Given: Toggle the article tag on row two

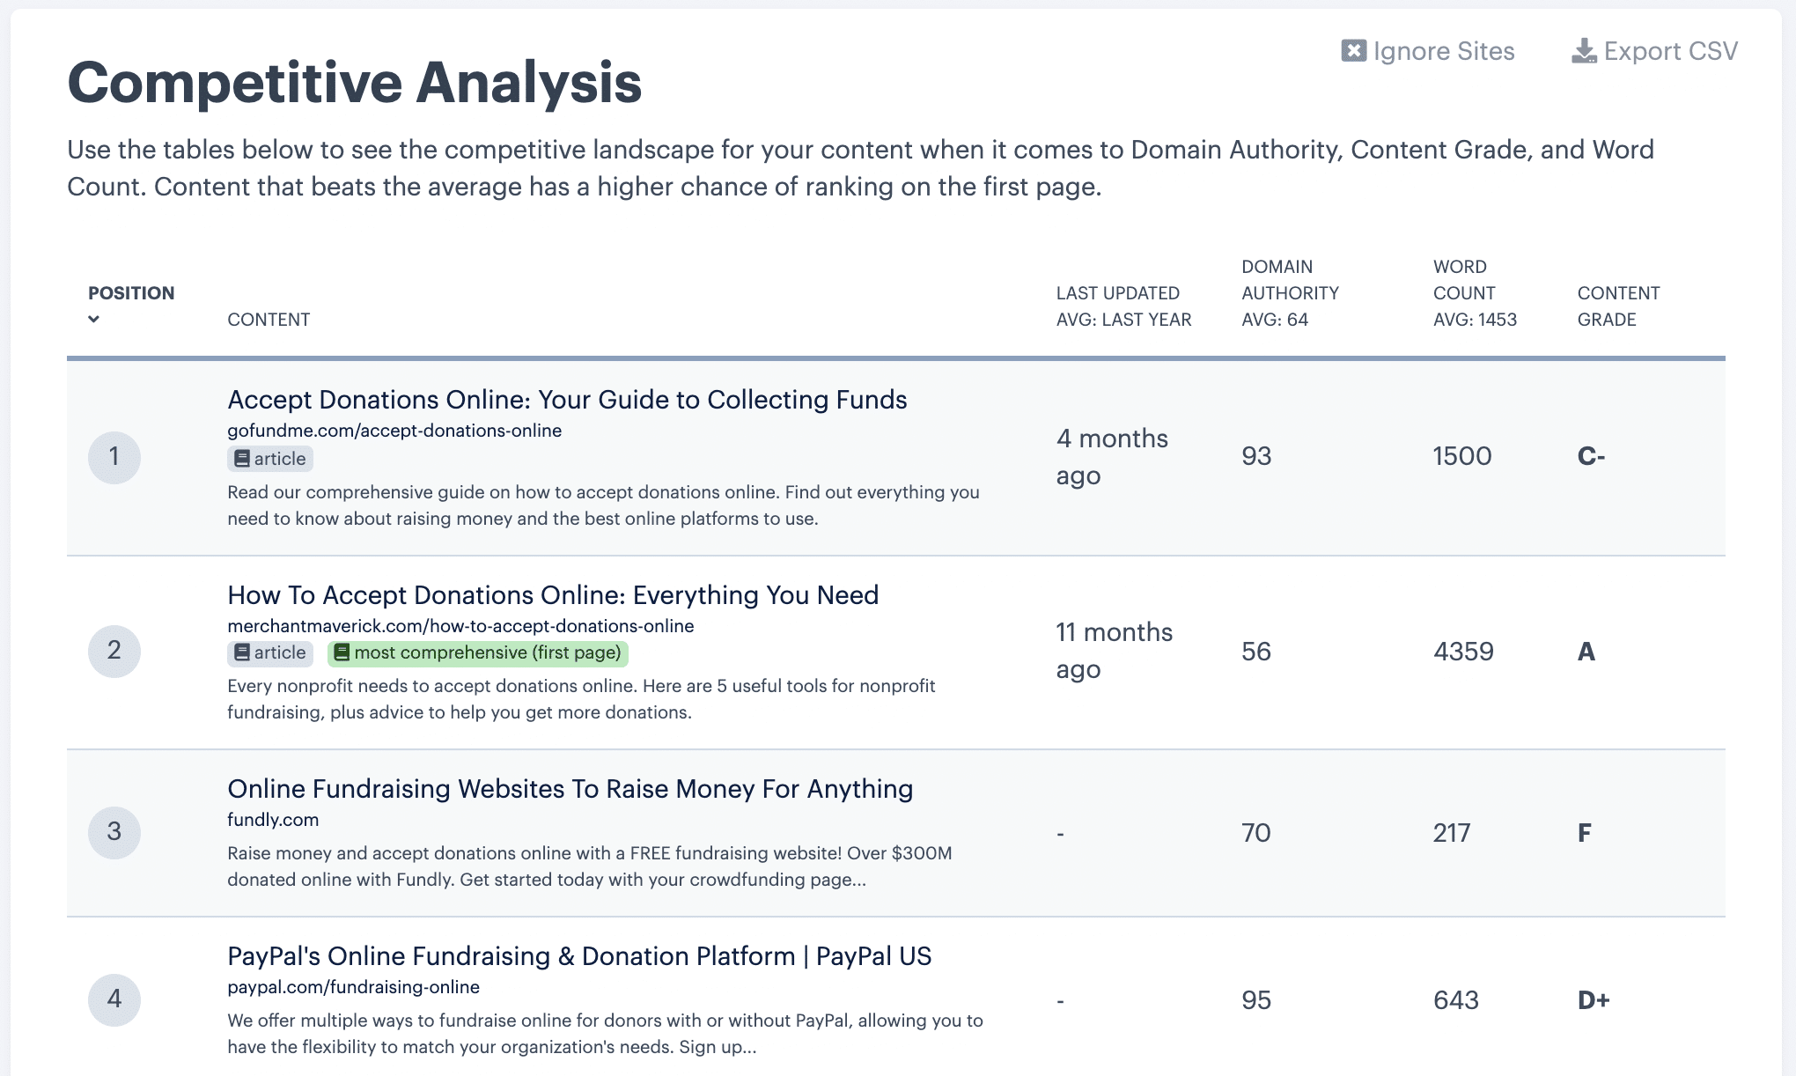Looking at the screenshot, I should pyautogui.click(x=269, y=652).
